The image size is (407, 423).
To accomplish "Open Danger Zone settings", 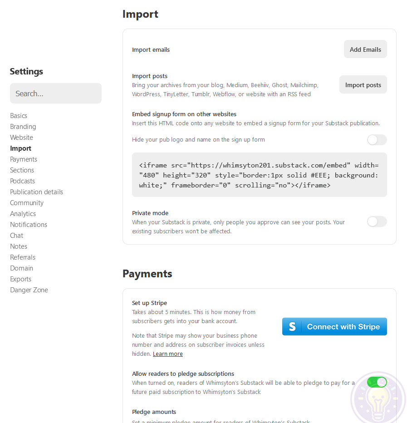I will pyautogui.click(x=29, y=290).
